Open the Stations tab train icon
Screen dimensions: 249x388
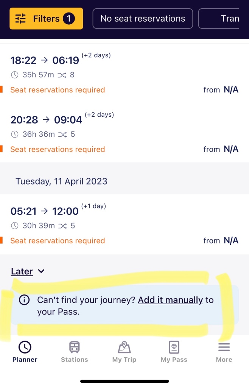74,347
